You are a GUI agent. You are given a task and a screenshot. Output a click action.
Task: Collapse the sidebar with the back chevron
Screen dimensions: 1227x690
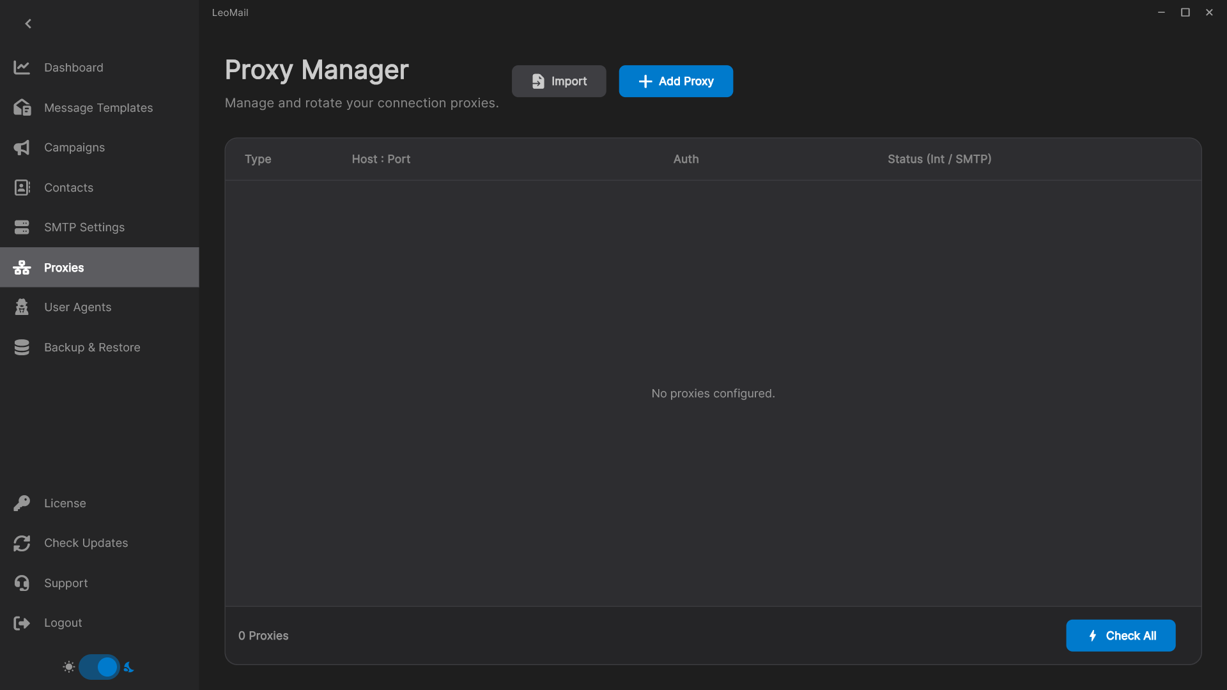click(28, 24)
